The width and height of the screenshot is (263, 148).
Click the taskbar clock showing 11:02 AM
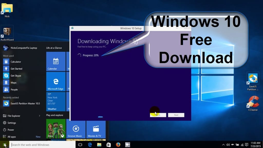(256, 145)
